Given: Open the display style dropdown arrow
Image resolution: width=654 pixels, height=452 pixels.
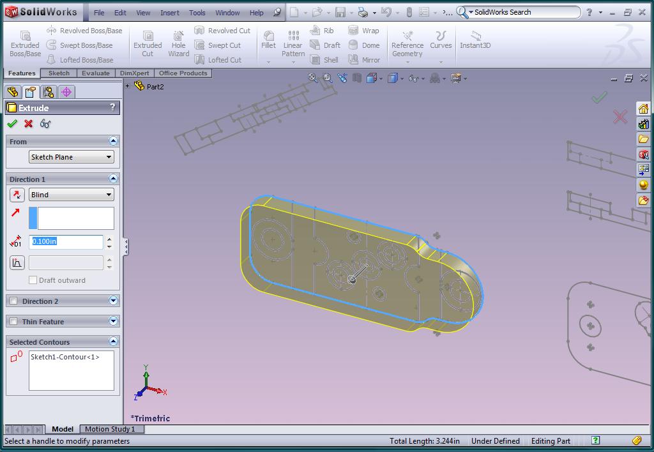Looking at the screenshot, I should point(402,79).
